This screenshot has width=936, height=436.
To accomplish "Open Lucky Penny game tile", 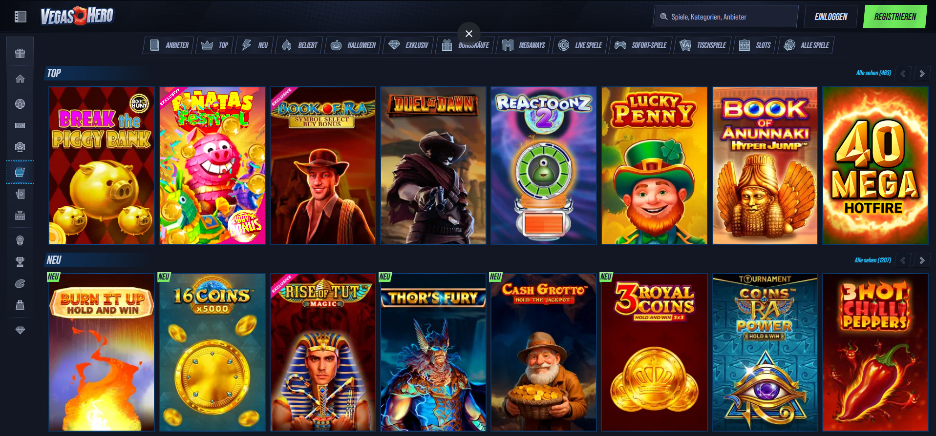I will 654,166.
